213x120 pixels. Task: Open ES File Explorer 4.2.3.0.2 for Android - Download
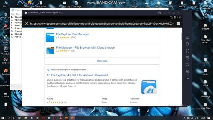(x=78, y=75)
